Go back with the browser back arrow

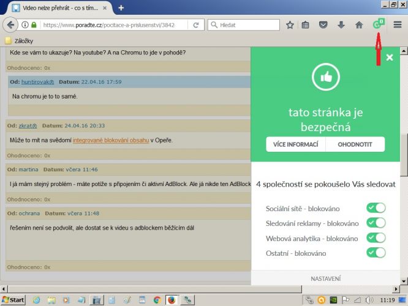pyautogui.click(x=10, y=25)
